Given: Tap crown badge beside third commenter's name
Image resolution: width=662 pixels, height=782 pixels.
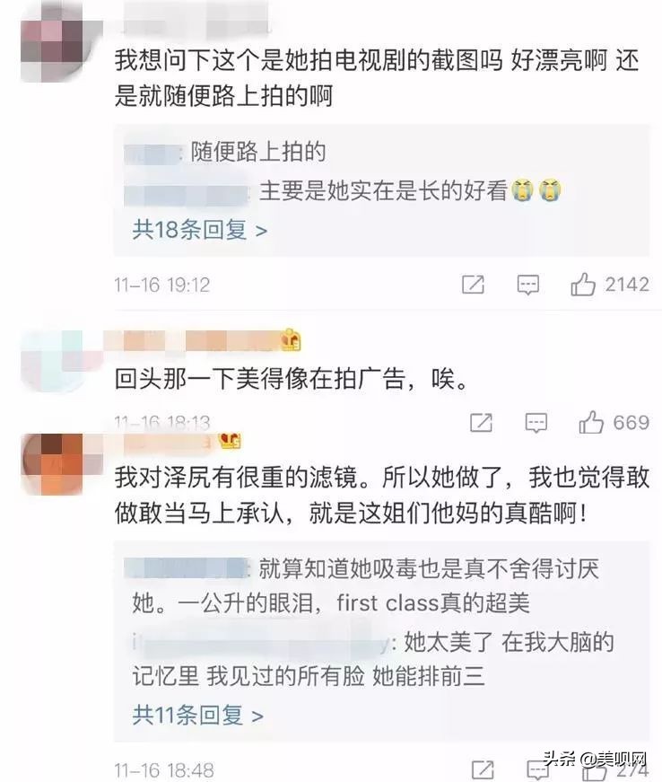Looking at the screenshot, I should pos(230,440).
